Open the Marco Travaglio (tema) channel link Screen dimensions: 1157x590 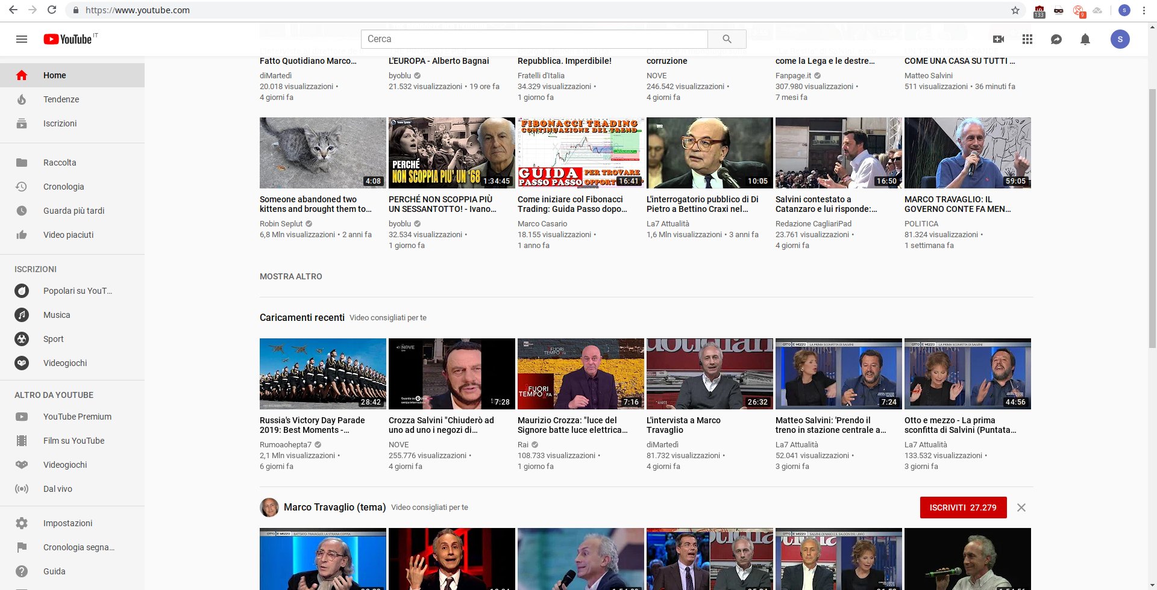point(334,507)
